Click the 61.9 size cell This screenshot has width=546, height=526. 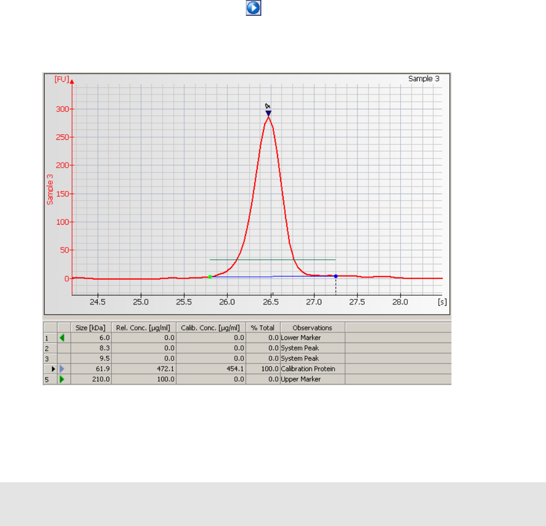[x=91, y=368]
